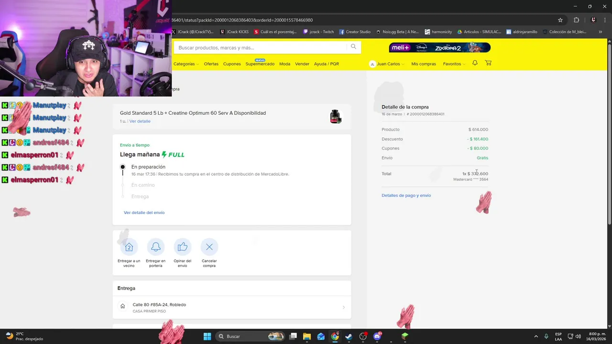
Task: Expand the Favoritos dropdown
Action: pyautogui.click(x=454, y=64)
